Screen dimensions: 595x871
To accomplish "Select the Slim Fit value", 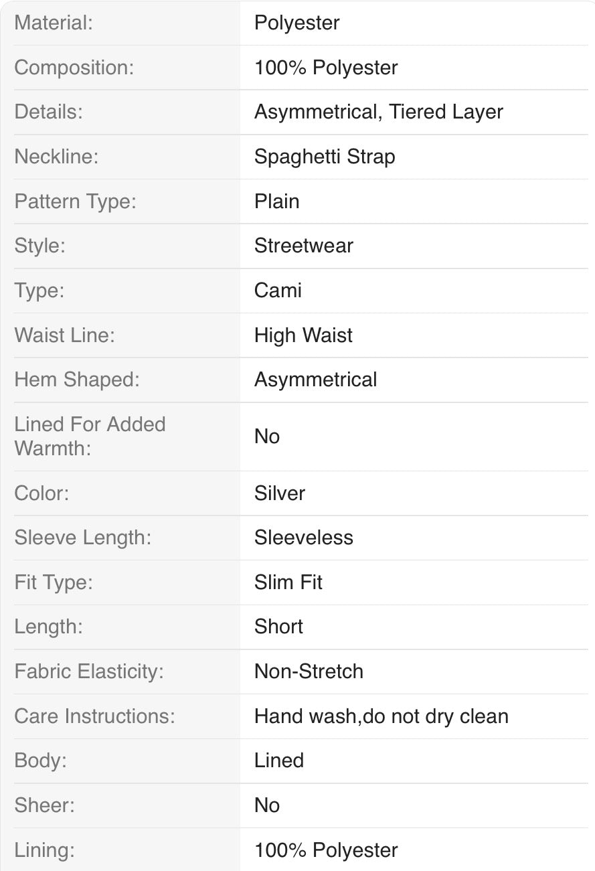I will 288,582.
